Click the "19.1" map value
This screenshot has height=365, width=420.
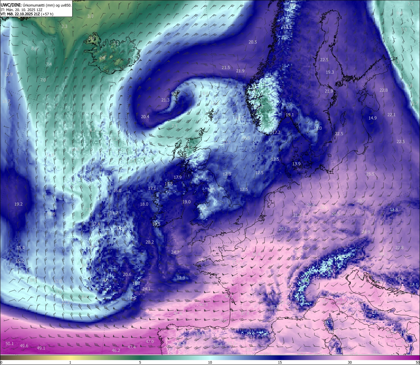pos(290,115)
